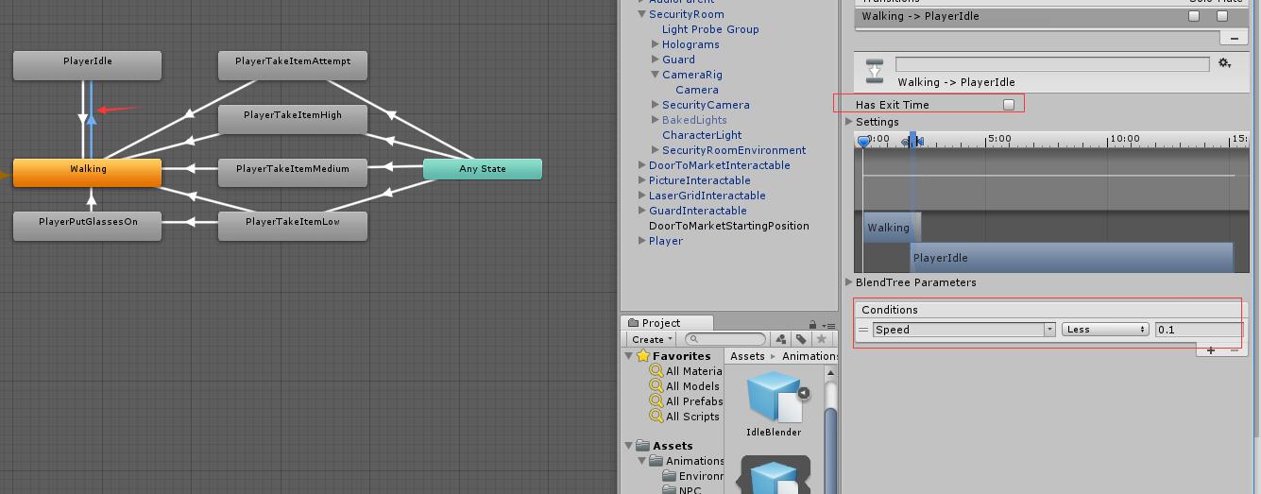Open the Less comparison dropdown
Screen dimensions: 1261x494
click(1105, 330)
